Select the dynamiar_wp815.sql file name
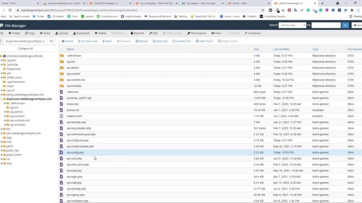The image size is (362, 203). [x=79, y=98]
